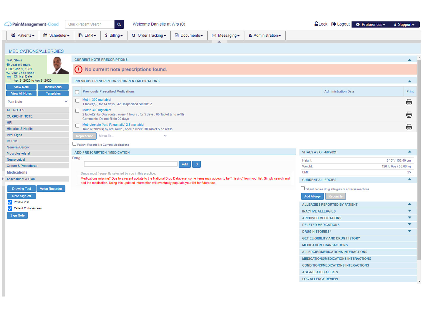Check the Methotrexate medication row
422x316 pixels.
tap(77, 126)
